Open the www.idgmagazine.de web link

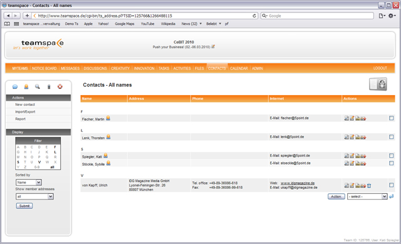coord(298,183)
